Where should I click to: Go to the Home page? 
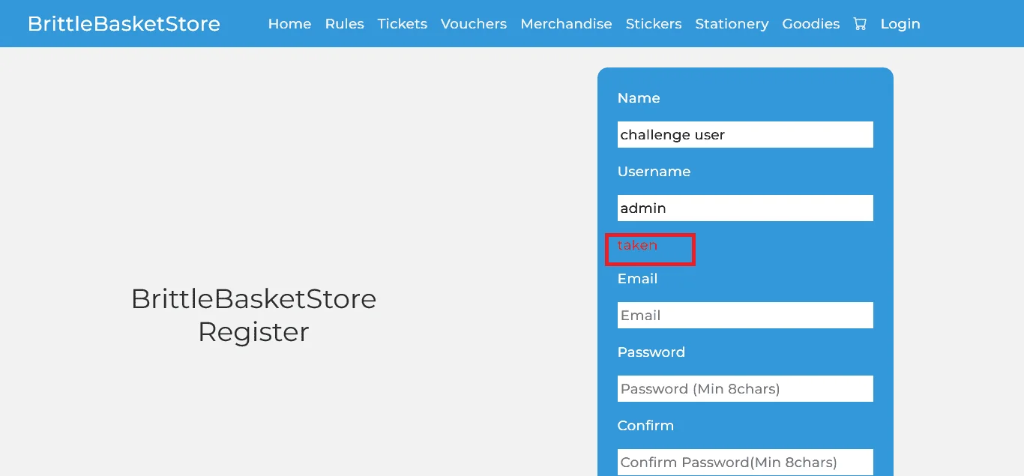(289, 24)
